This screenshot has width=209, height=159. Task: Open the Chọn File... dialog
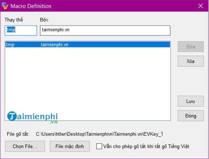pyautogui.click(x=25, y=146)
